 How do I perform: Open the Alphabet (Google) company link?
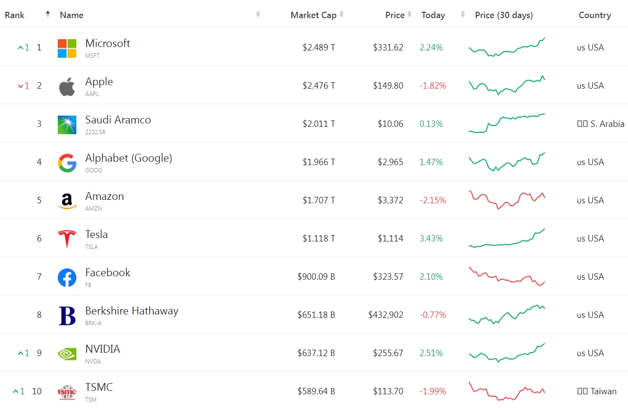pyautogui.click(x=129, y=158)
